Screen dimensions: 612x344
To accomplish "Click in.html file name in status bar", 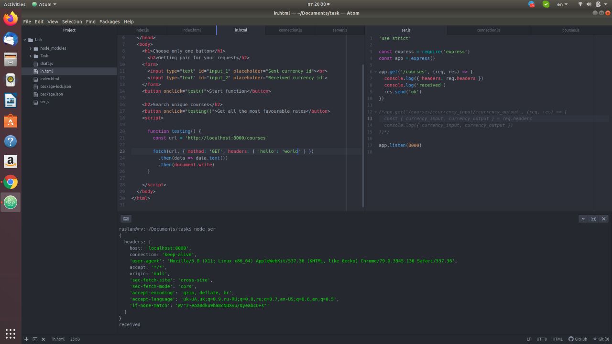I will pos(58,339).
